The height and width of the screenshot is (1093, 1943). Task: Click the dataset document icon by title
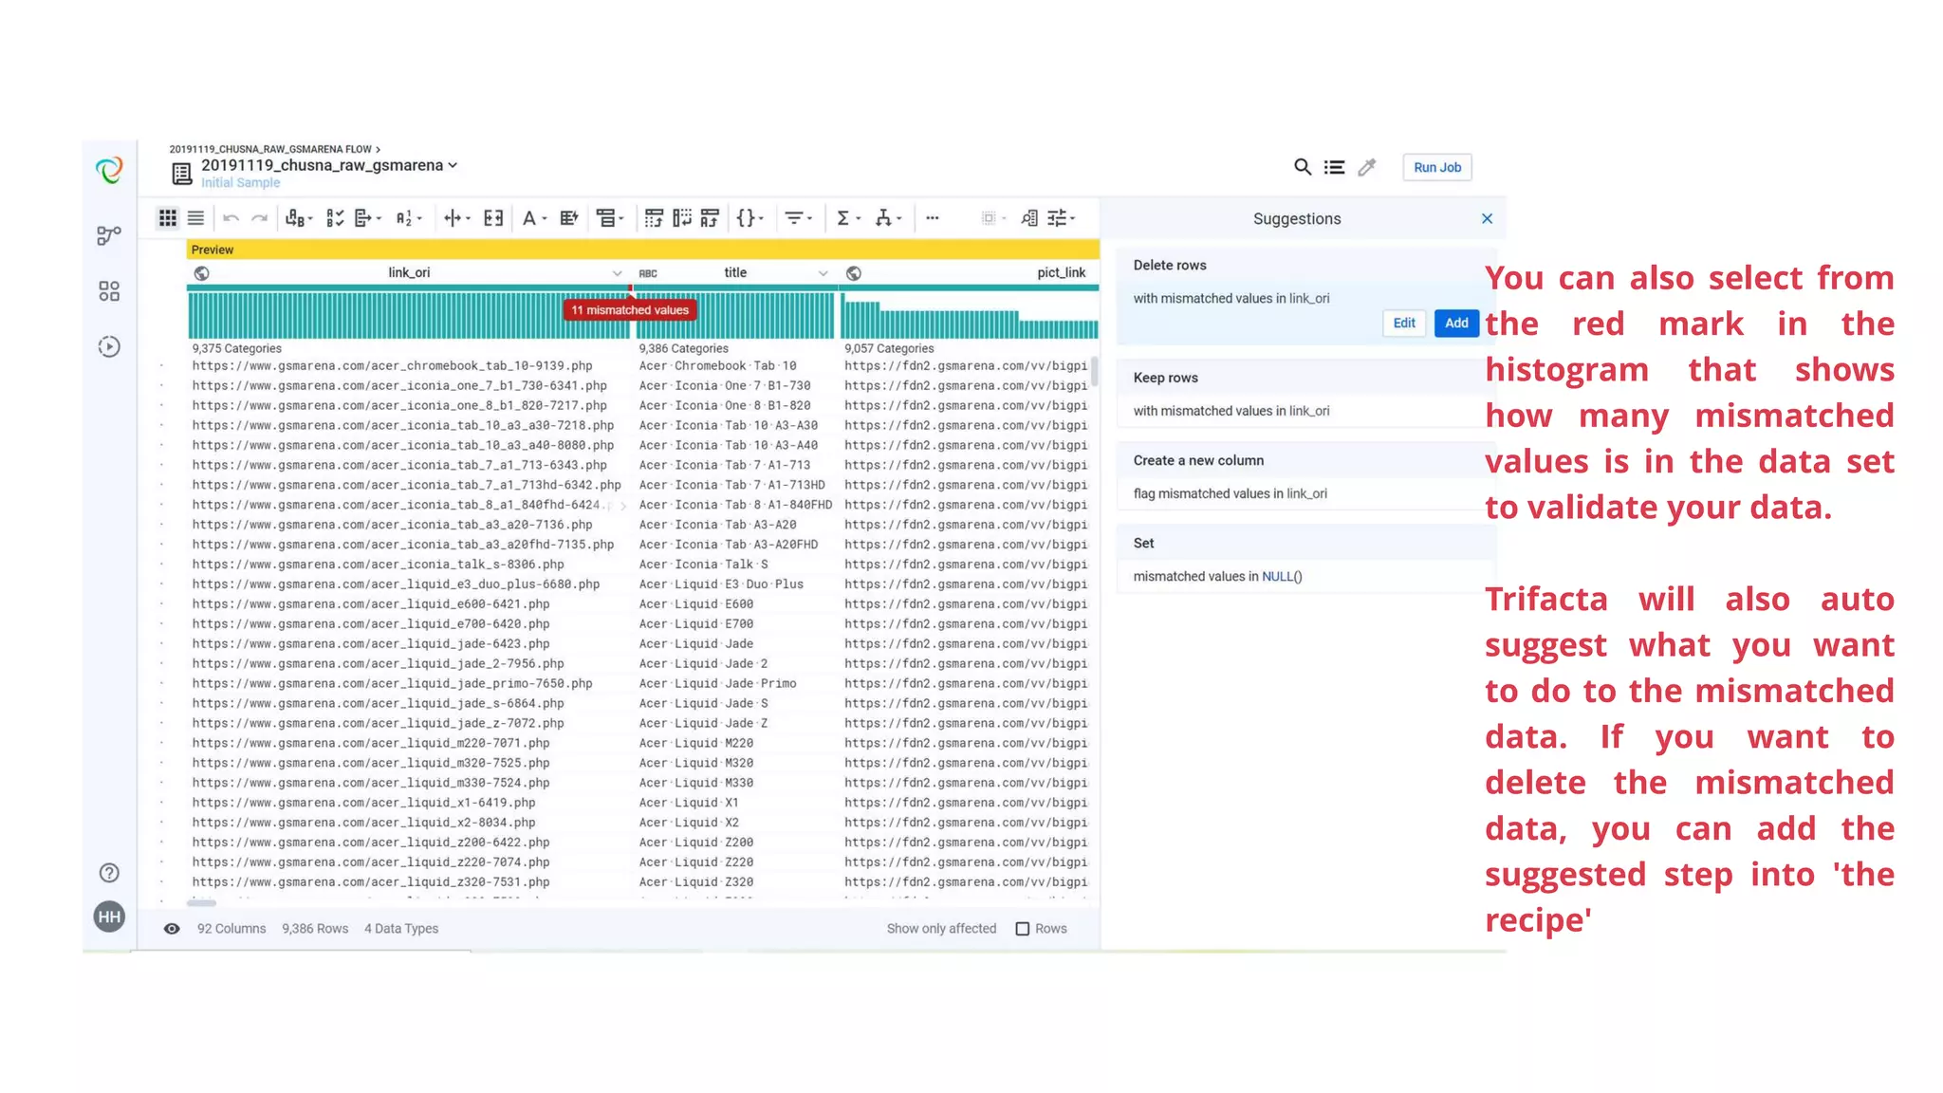pos(181,174)
